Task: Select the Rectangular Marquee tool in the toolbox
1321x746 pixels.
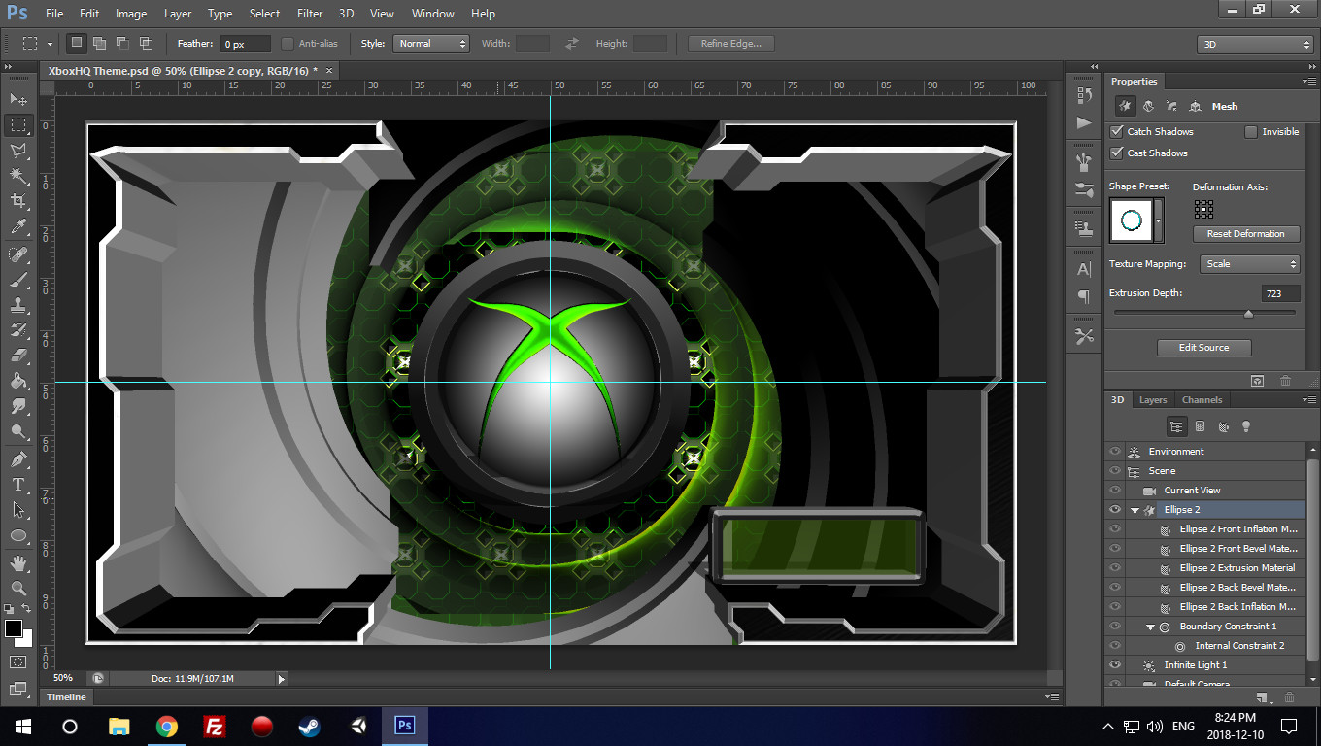Action: click(18, 125)
